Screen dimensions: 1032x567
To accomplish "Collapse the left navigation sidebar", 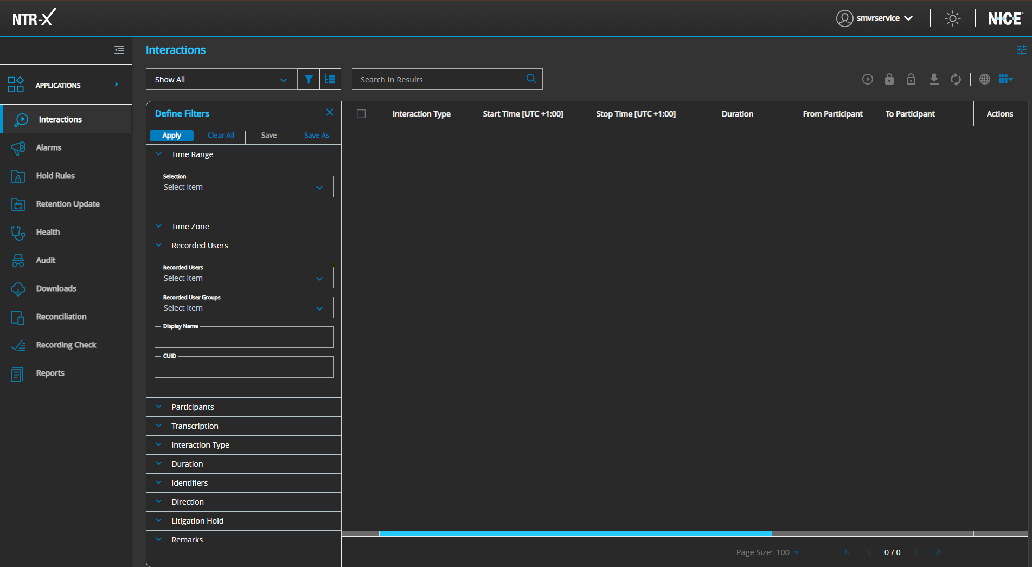I will coord(119,50).
